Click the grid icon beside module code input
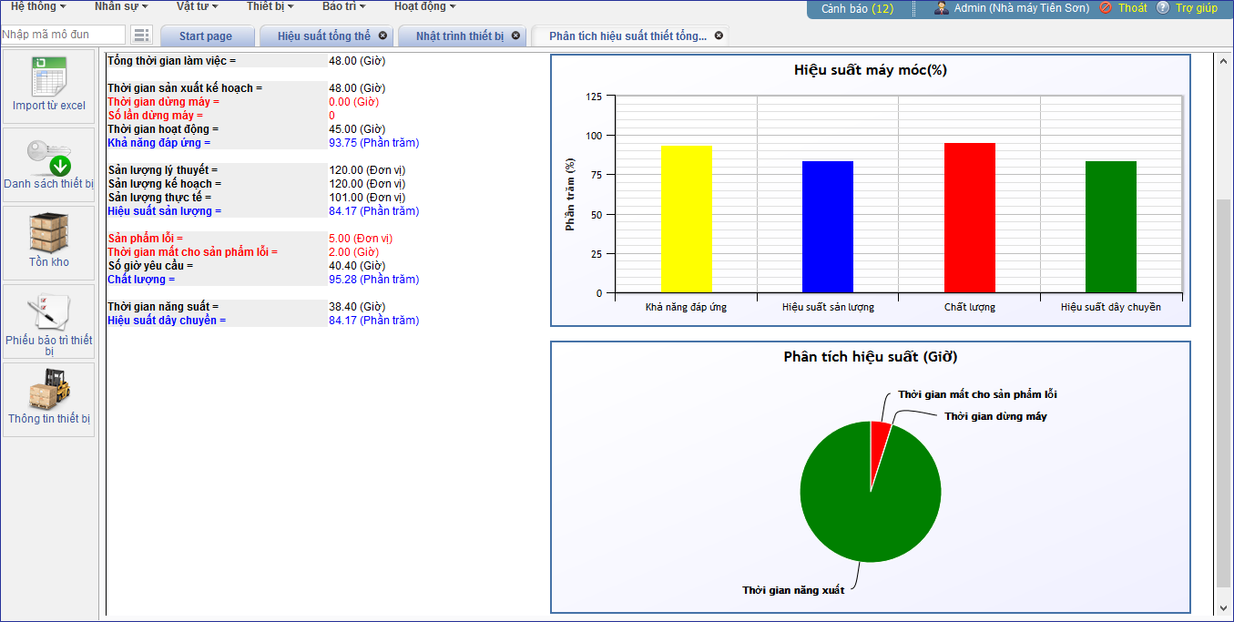 [x=141, y=36]
